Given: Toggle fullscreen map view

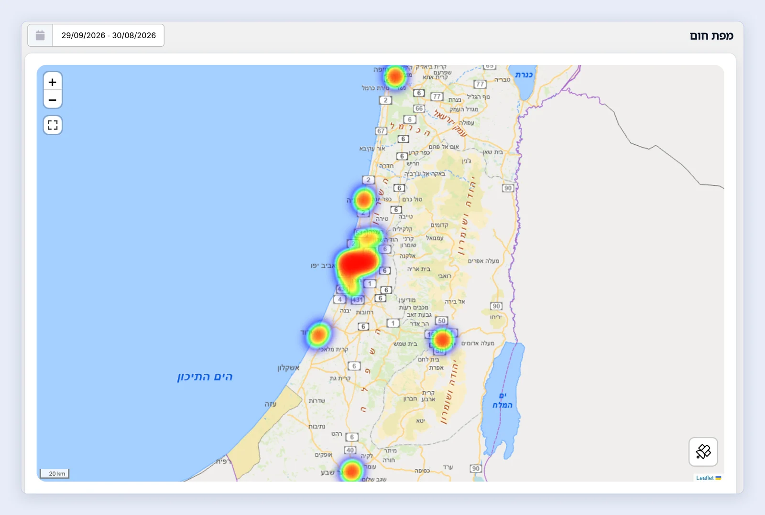Looking at the screenshot, I should (x=53, y=125).
